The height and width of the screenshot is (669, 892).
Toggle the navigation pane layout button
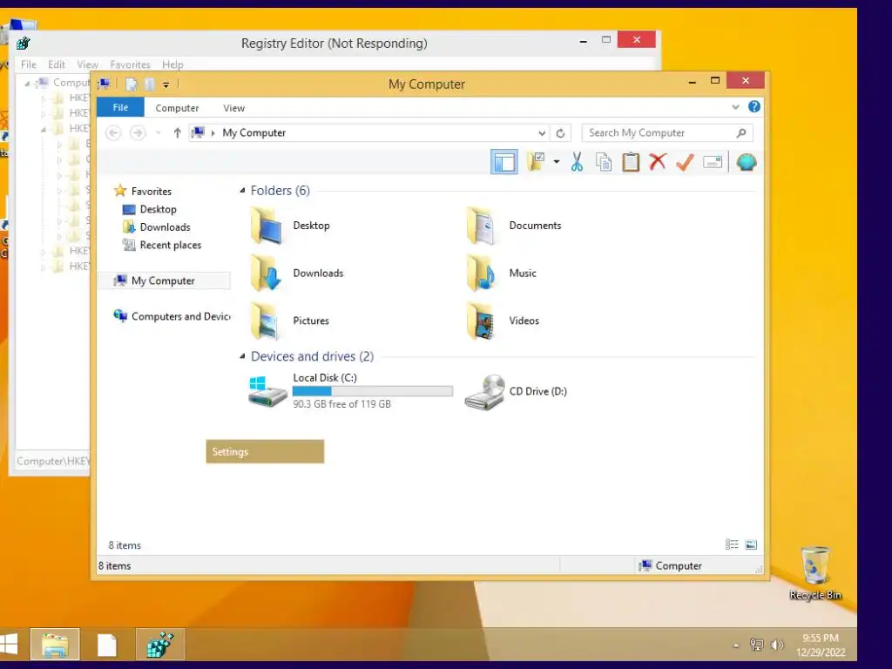(x=504, y=162)
